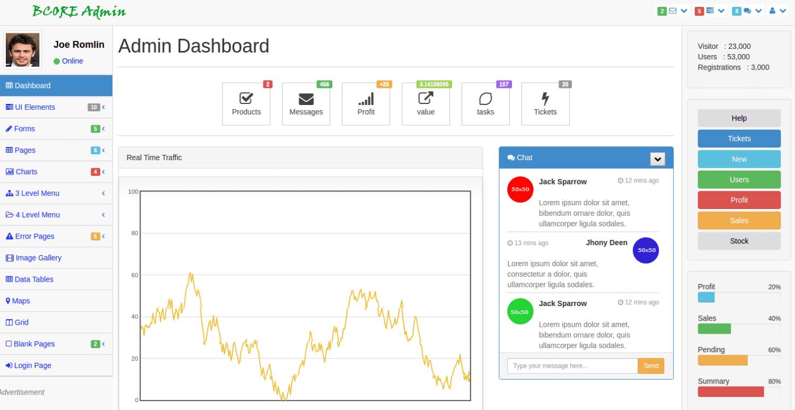Click the gray Help button
Screen dimensions: 795x410
739,118
